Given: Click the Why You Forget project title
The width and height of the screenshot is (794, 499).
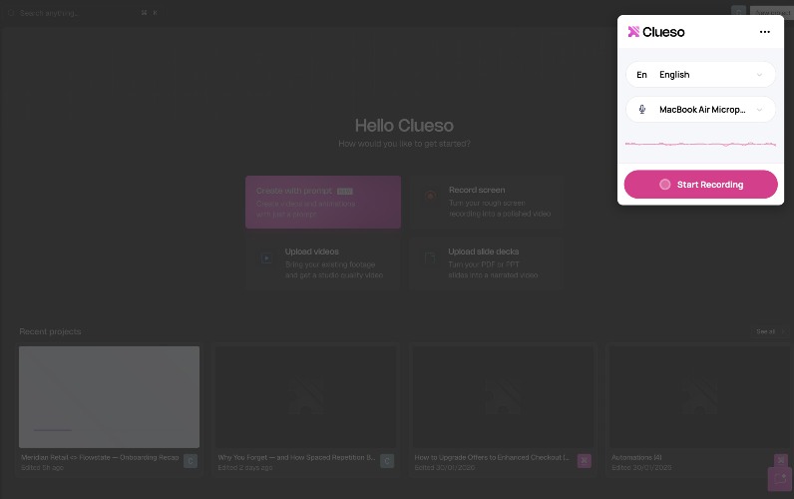Looking at the screenshot, I should (296, 457).
